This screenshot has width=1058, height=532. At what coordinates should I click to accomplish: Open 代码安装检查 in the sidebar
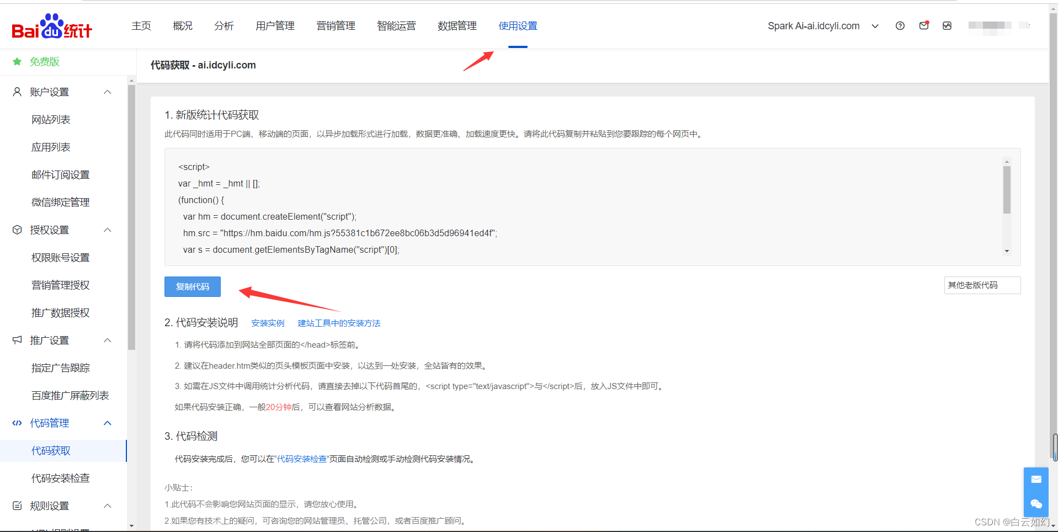61,478
